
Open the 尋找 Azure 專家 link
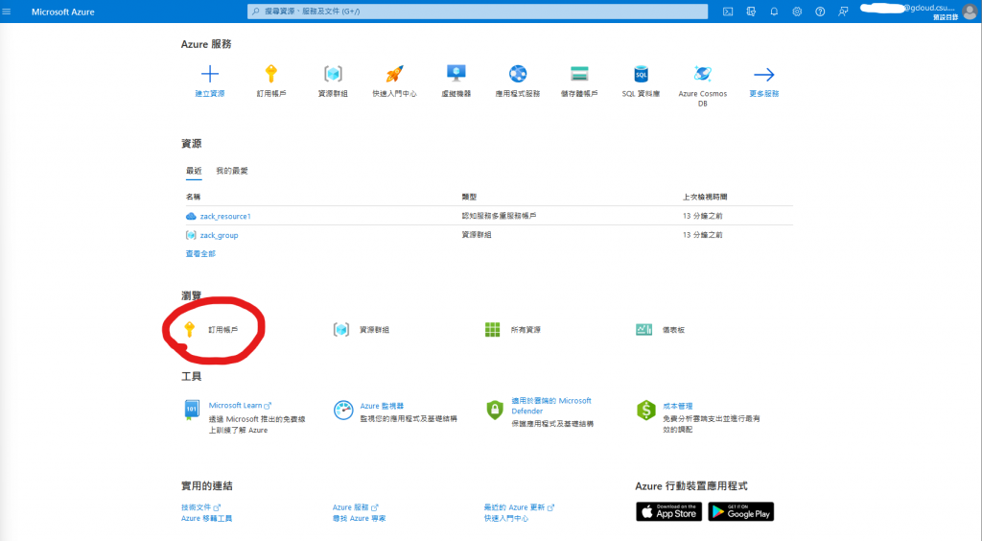[x=359, y=518]
